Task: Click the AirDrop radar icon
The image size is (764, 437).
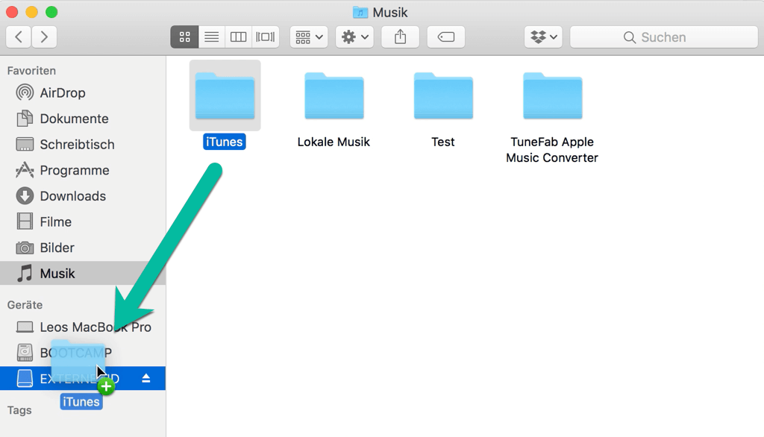Action: click(25, 92)
